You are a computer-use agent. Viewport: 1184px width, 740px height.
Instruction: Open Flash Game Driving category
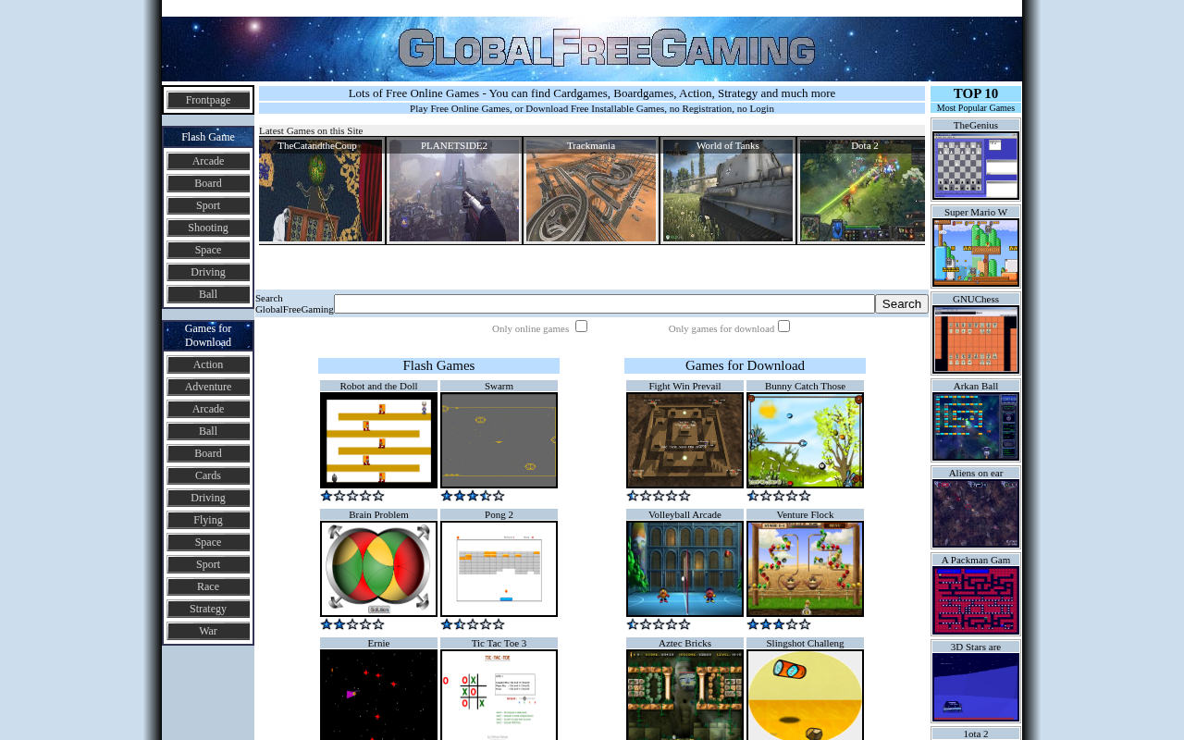tap(208, 272)
